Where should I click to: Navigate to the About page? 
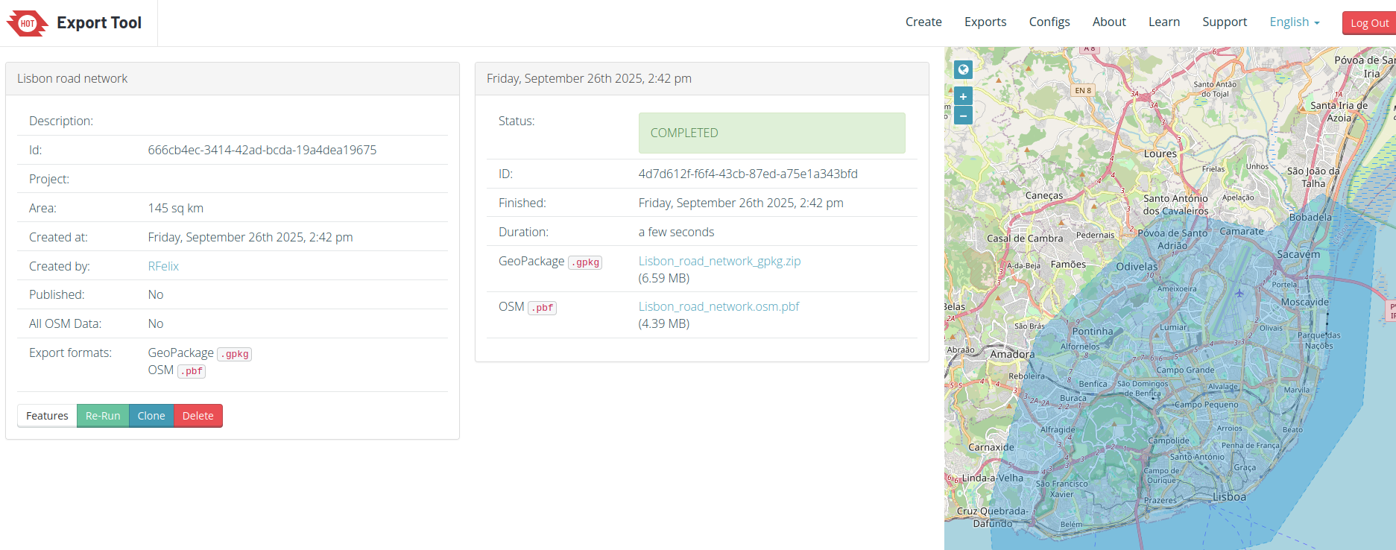(1108, 22)
